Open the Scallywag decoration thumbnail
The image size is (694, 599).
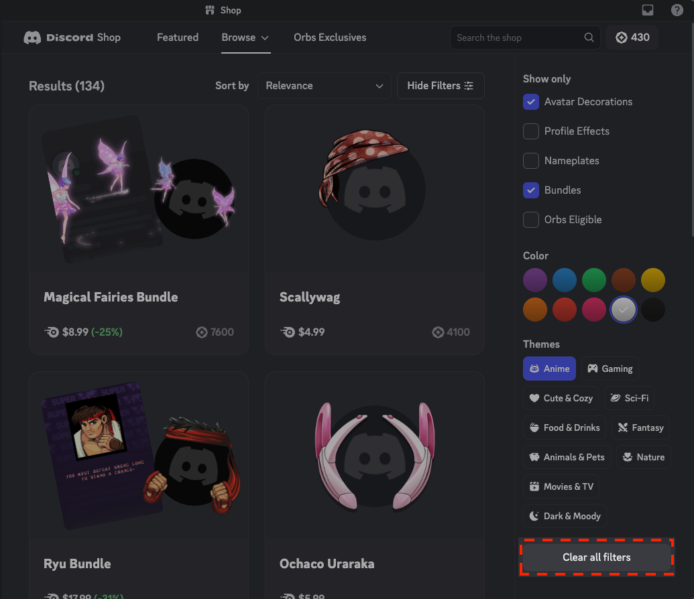[x=374, y=188]
